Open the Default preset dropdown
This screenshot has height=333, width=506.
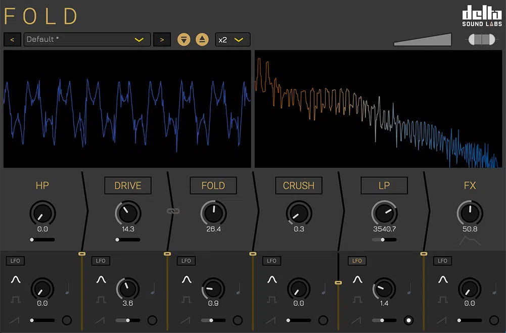(86, 39)
